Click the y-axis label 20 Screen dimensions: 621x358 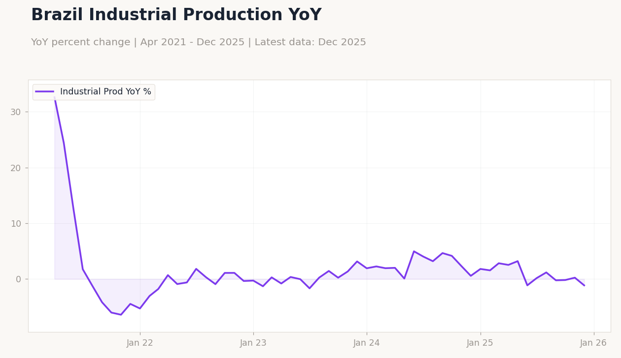[16, 168]
